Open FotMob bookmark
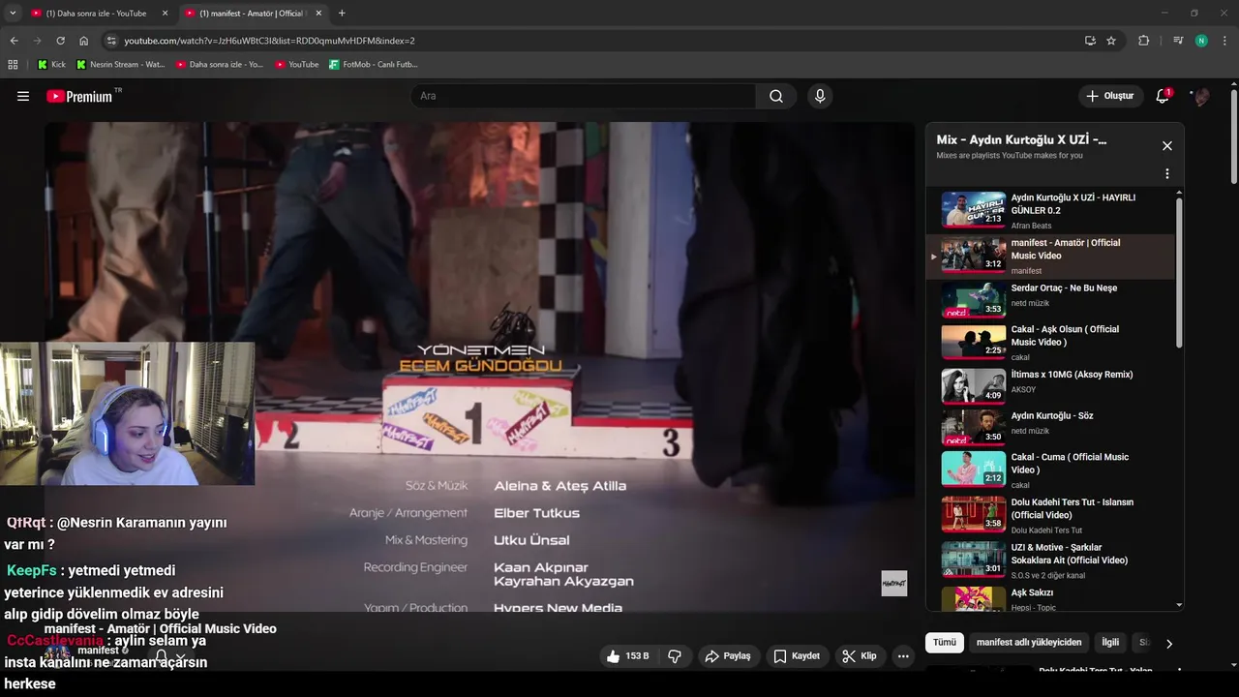 pyautogui.click(x=374, y=64)
